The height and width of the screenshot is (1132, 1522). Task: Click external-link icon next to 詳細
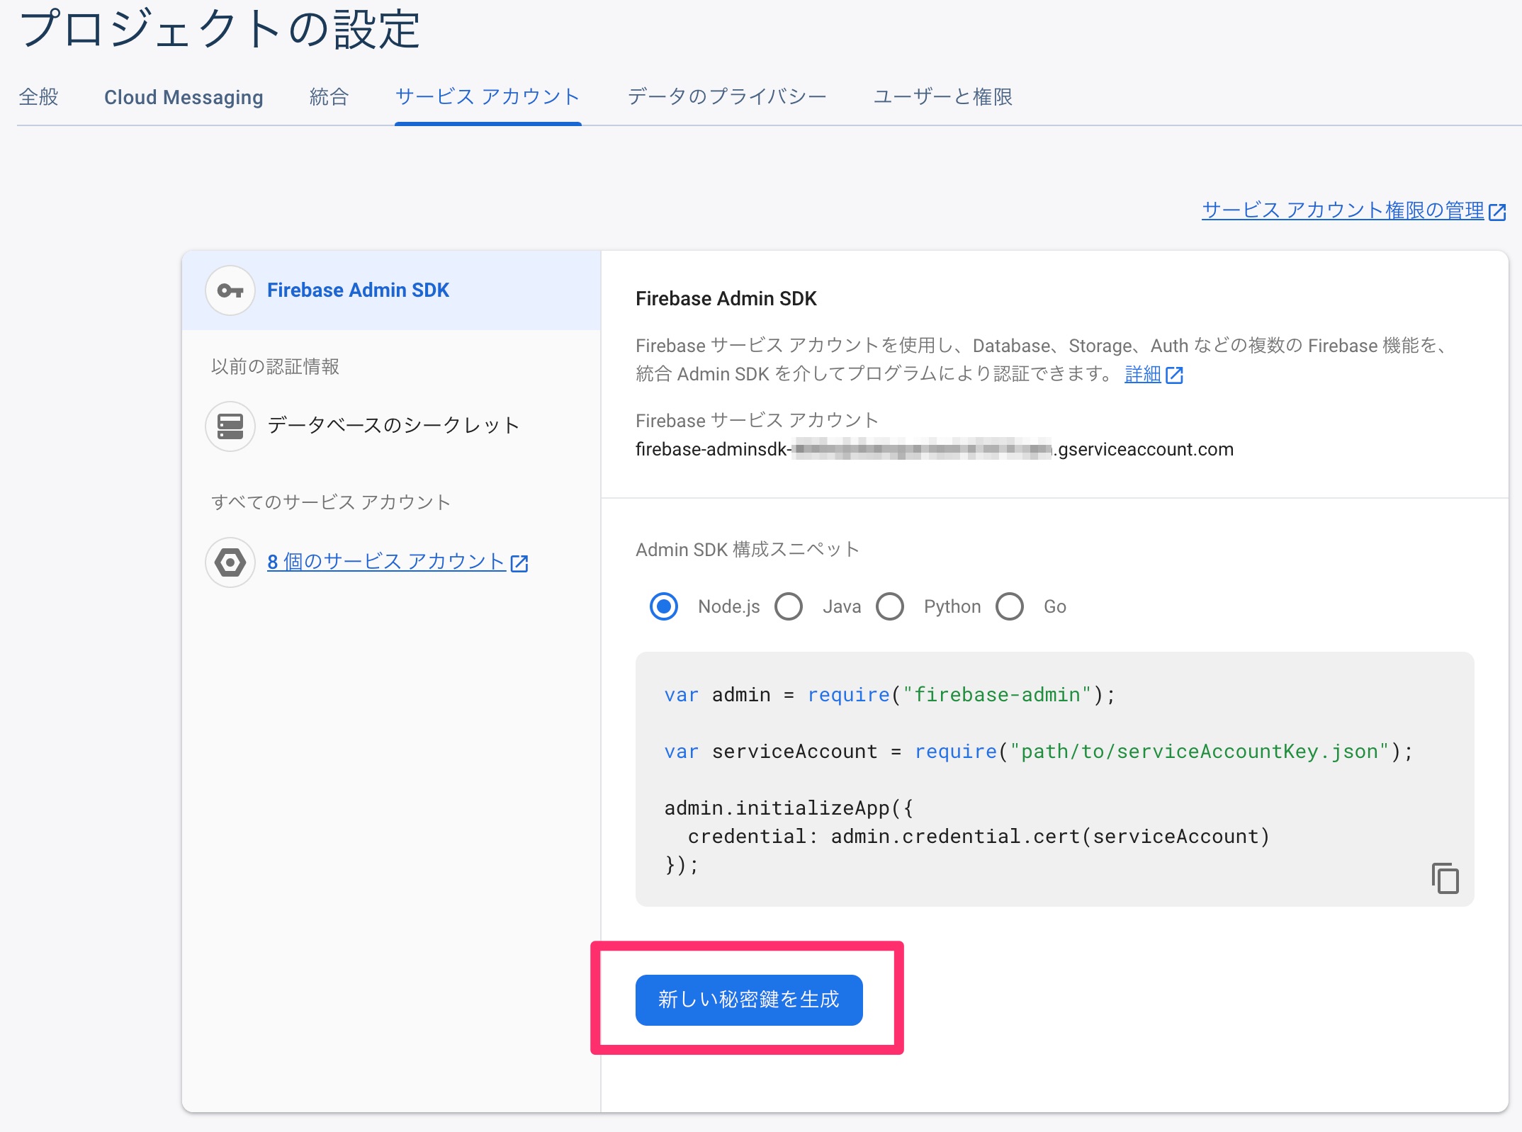(1174, 375)
